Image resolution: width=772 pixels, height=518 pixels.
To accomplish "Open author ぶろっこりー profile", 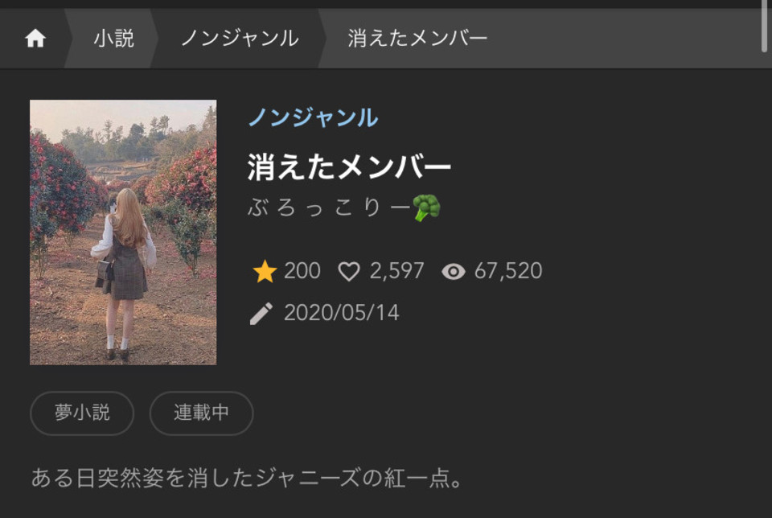I will coord(329,208).
